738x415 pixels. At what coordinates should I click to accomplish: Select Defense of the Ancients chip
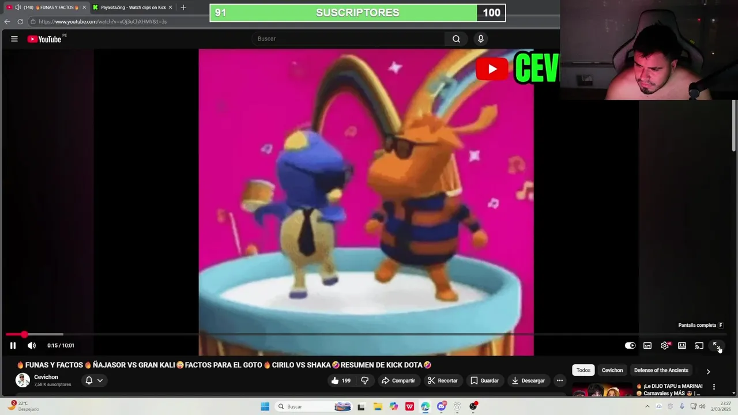pyautogui.click(x=661, y=370)
